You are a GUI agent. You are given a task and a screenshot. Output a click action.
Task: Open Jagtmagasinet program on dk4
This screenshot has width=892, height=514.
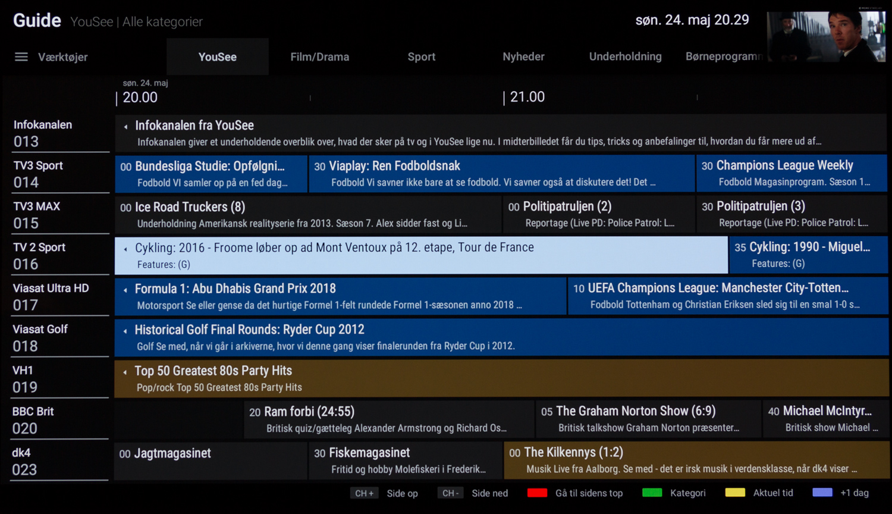tap(211, 461)
